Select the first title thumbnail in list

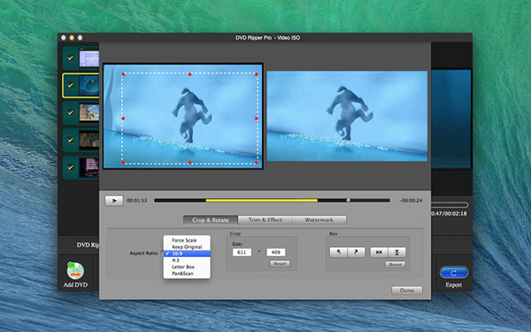[x=89, y=58]
